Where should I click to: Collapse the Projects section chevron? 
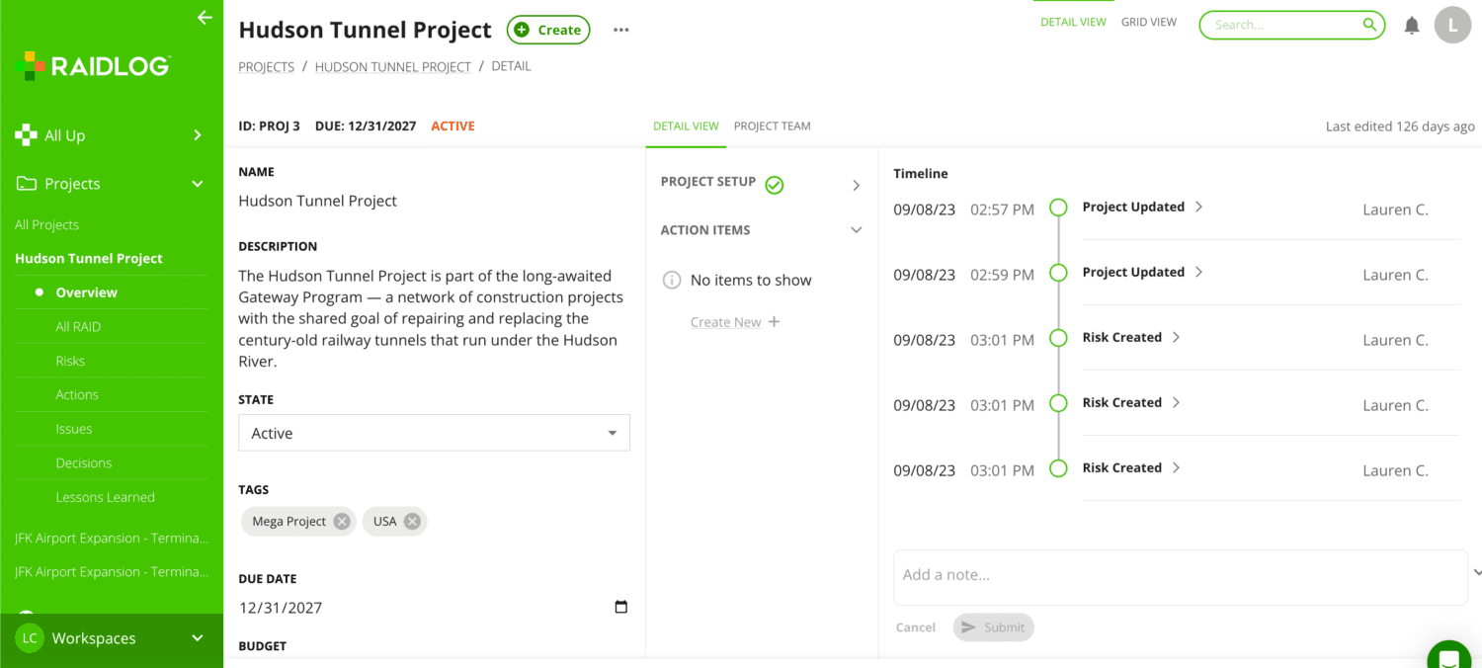(x=198, y=184)
